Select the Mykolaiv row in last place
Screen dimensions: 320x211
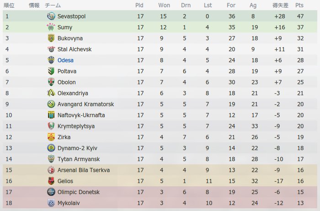coord(160,203)
